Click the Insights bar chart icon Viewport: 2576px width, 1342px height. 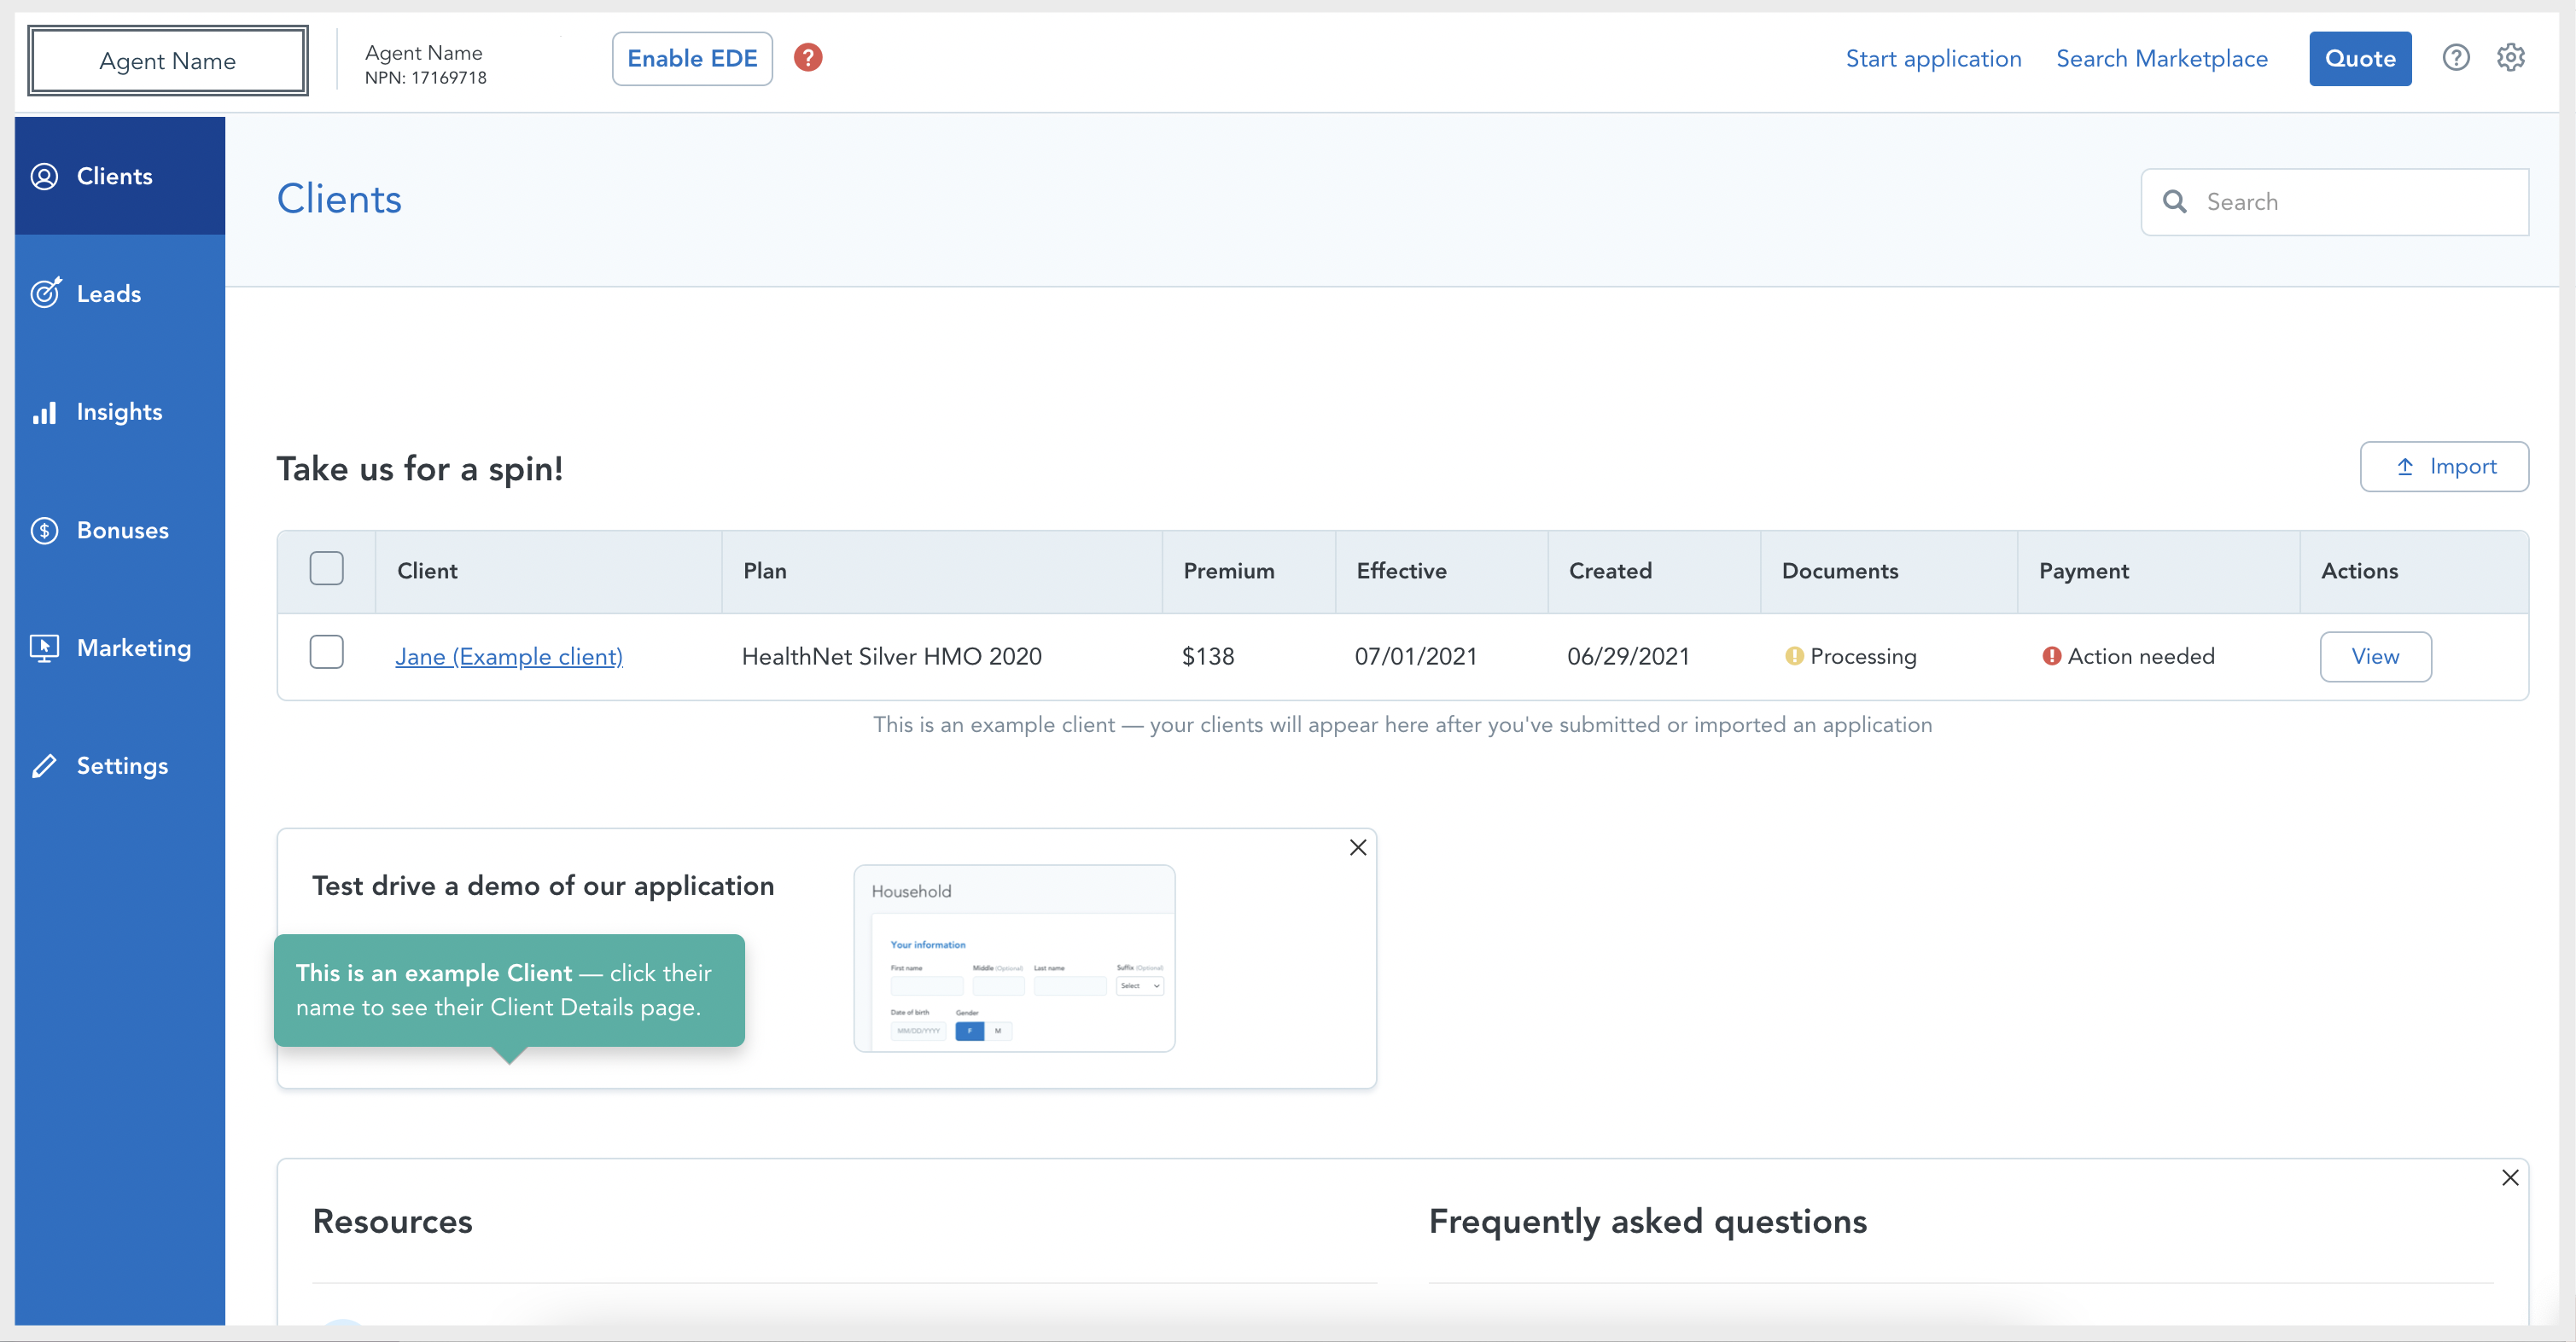coord(45,412)
